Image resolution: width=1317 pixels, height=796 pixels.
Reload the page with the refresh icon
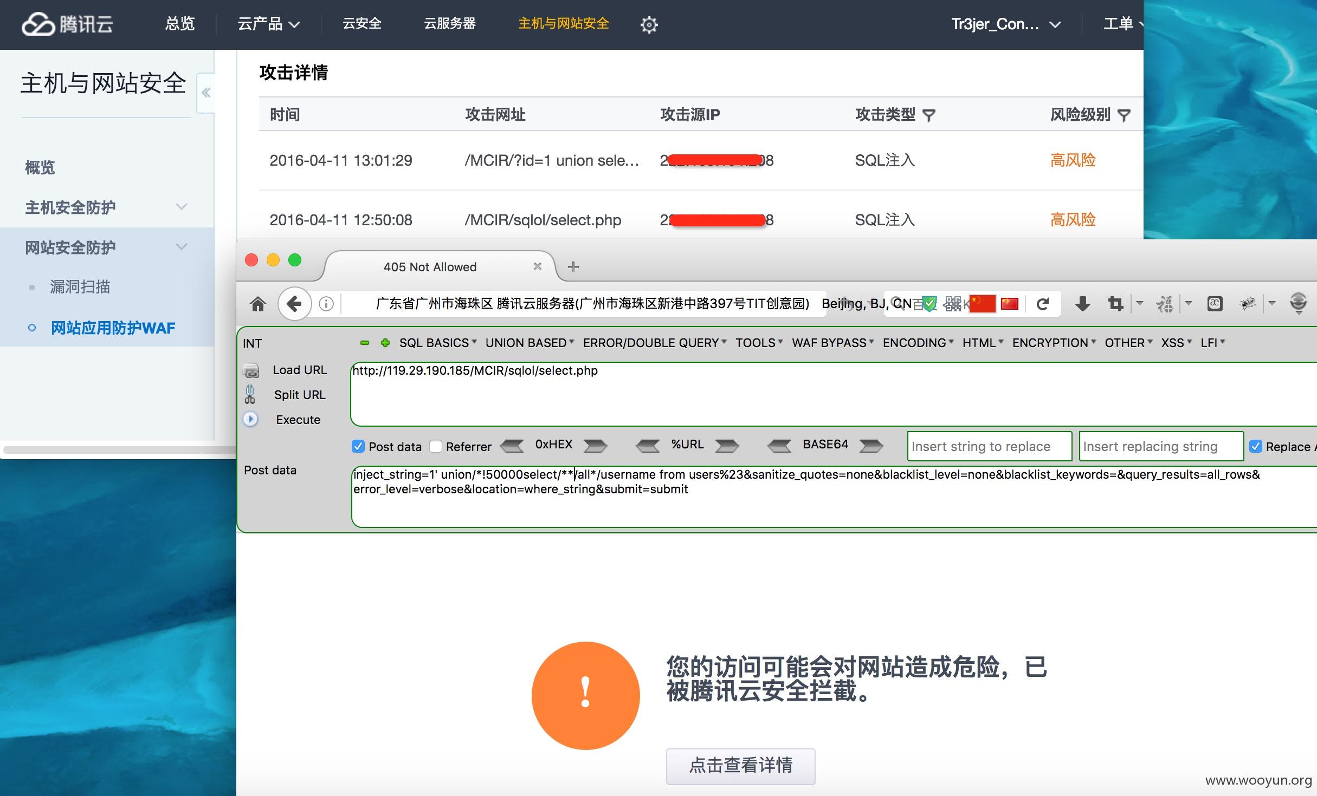click(1043, 304)
